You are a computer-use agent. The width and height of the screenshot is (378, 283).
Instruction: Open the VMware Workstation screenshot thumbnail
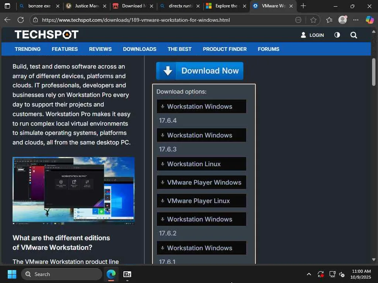click(x=73, y=191)
